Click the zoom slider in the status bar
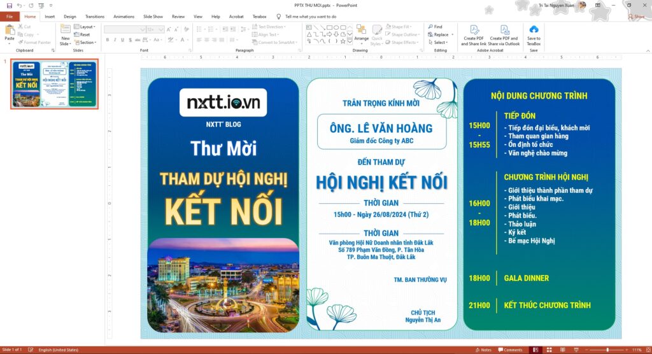Viewport: 652px width, 354px height. [607, 350]
